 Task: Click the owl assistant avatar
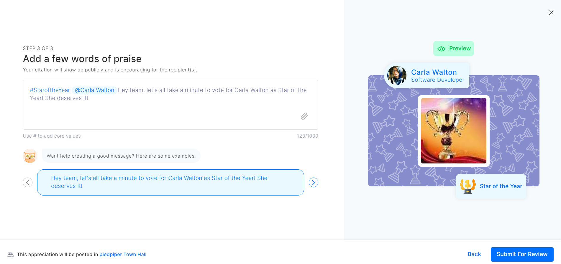(30, 156)
